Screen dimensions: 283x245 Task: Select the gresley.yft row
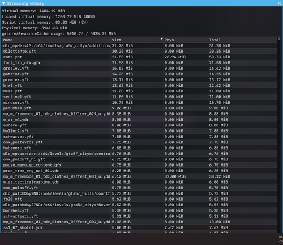click(x=140, y=69)
